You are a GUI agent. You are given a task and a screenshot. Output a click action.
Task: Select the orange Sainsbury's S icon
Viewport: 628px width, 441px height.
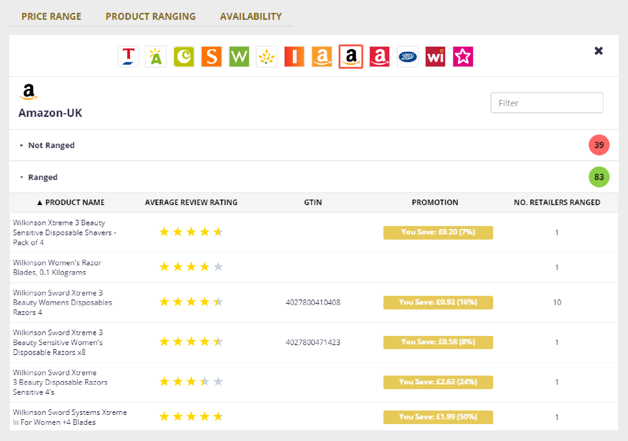[x=212, y=57]
